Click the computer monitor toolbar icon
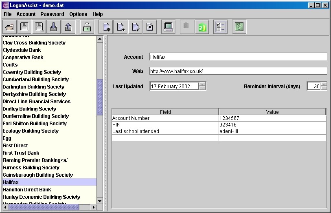The width and height of the screenshot is (331, 213). [168, 27]
